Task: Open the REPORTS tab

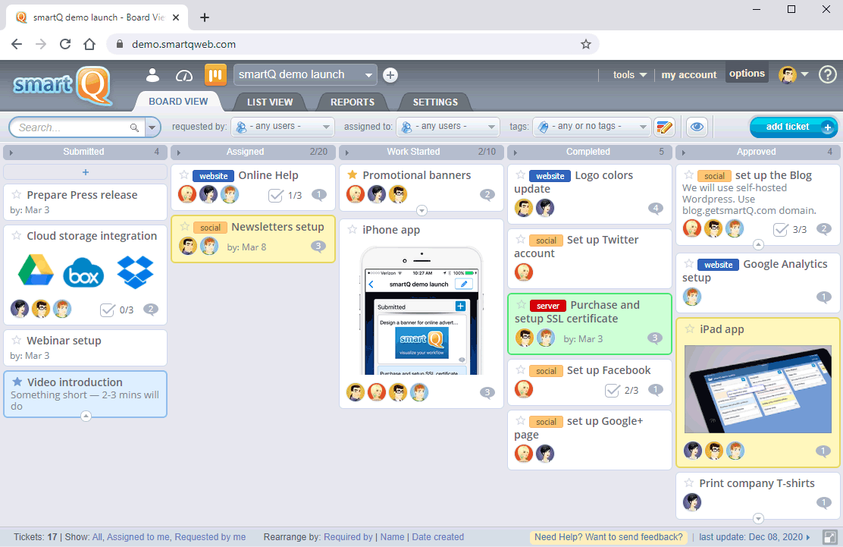Action: pyautogui.click(x=353, y=102)
